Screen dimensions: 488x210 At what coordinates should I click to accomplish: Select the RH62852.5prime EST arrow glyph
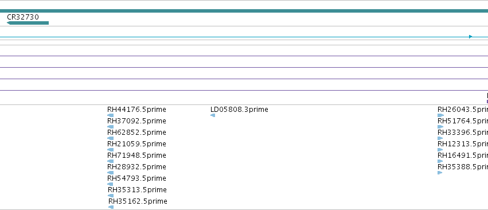pos(111,138)
